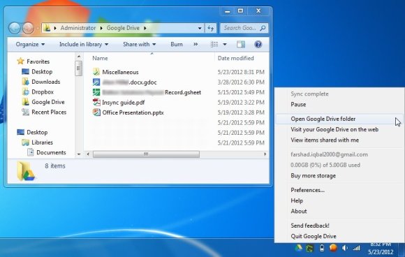Click the volume speaker icon in tray
Image resolution: width=405 pixels, height=257 pixels.
pyautogui.click(x=344, y=248)
